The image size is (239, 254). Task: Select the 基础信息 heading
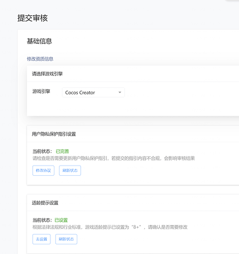click(x=39, y=41)
